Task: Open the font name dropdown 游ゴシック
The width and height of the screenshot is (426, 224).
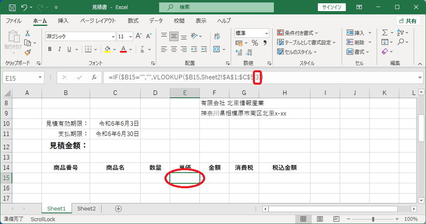Action: [113, 37]
